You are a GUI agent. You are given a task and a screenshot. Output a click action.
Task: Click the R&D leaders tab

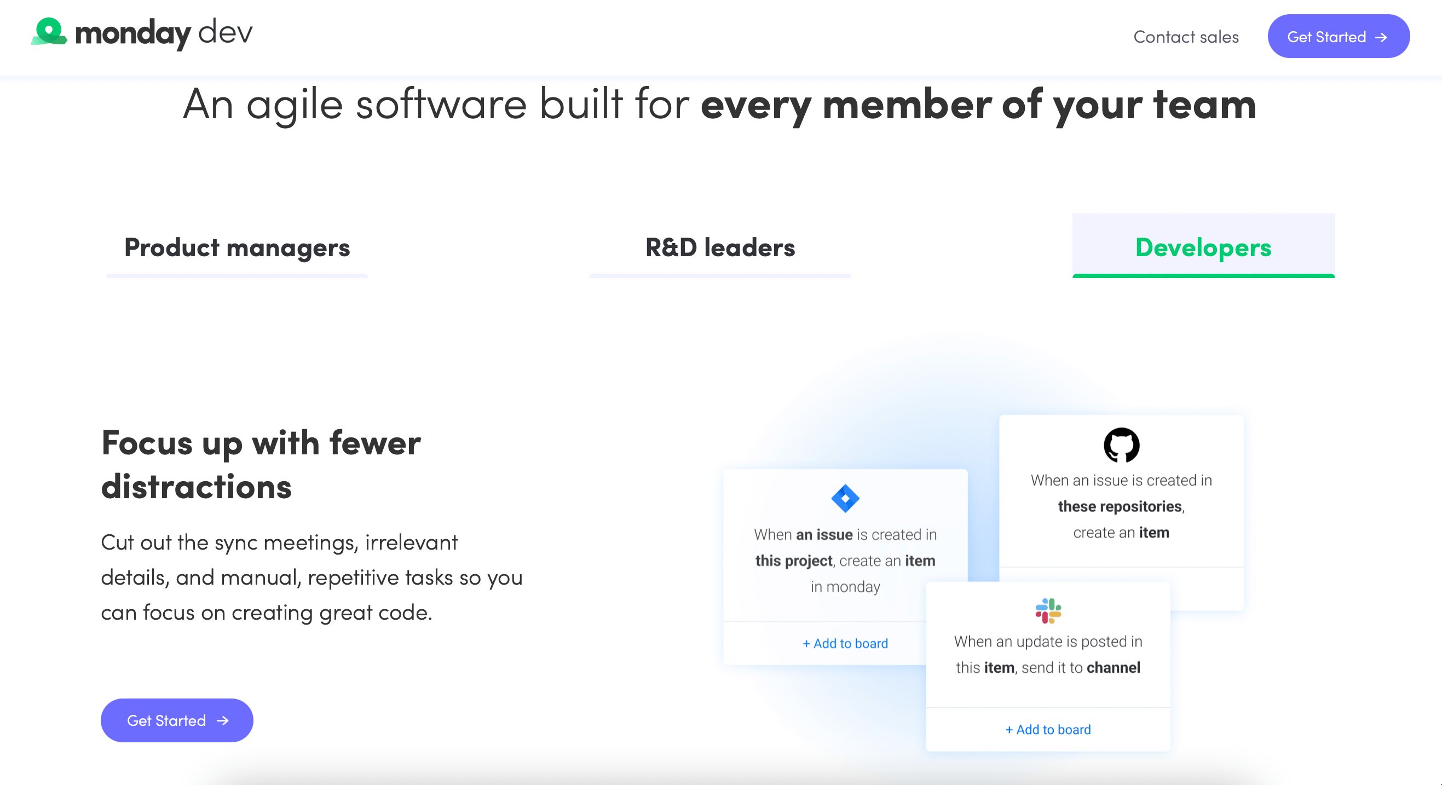coord(720,247)
